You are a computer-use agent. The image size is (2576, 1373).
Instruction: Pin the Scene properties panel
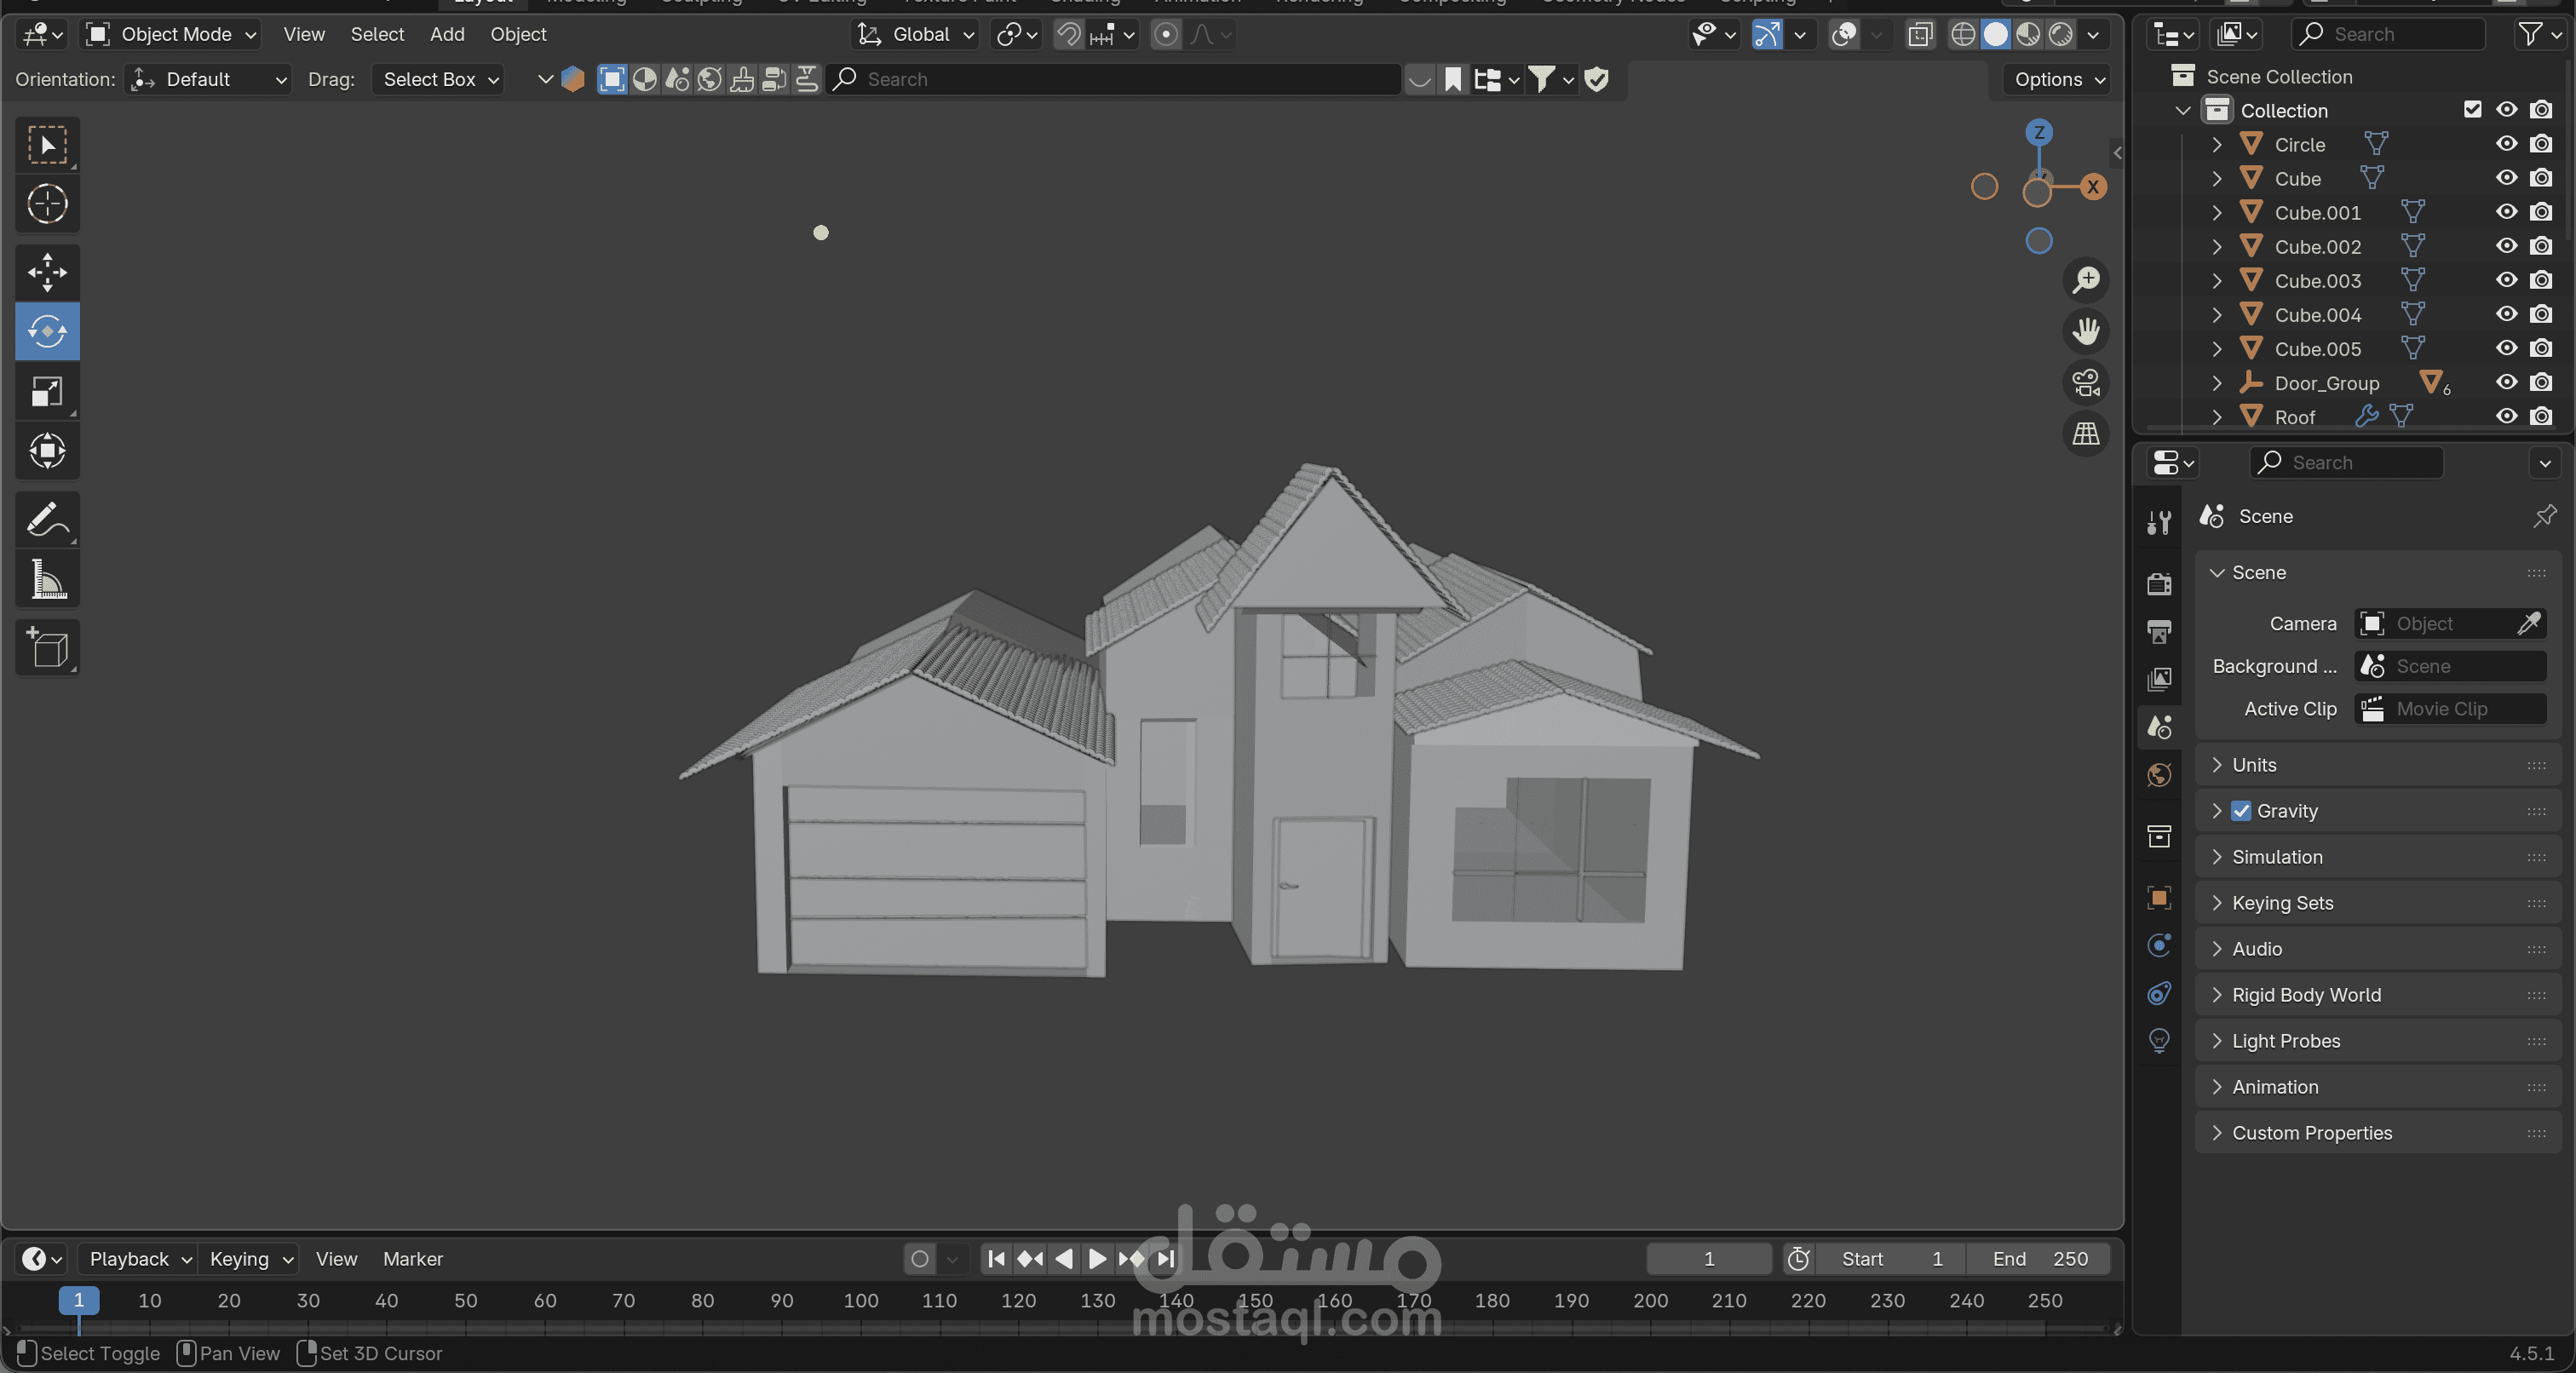(x=2544, y=516)
